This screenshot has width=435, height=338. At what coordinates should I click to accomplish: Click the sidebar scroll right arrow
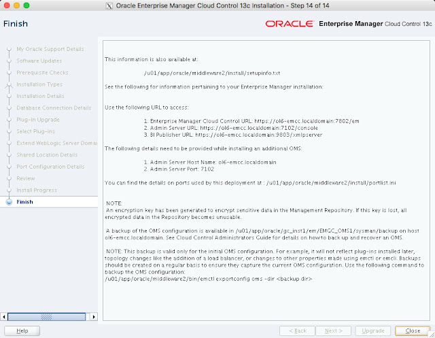click(x=94, y=317)
